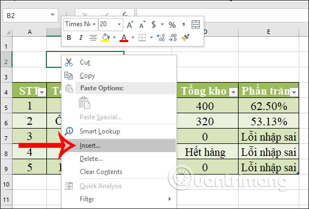
Task: Click the Copy pages icon
Action: click(69, 76)
